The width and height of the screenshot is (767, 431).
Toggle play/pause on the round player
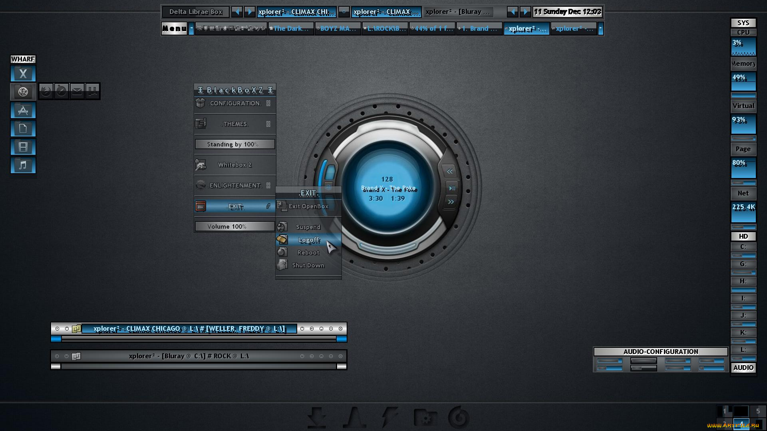point(452,188)
